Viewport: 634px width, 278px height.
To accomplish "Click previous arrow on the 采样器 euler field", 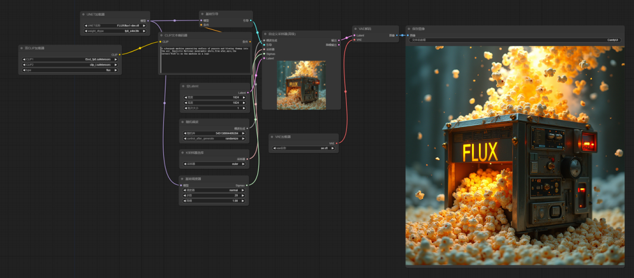I will [185, 164].
